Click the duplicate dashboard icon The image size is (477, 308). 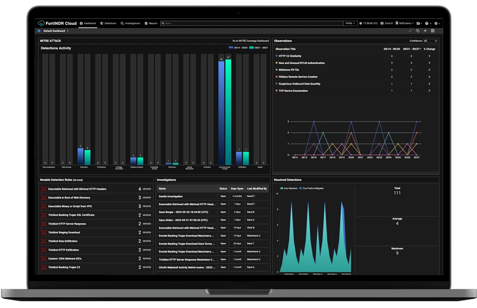click(418, 31)
